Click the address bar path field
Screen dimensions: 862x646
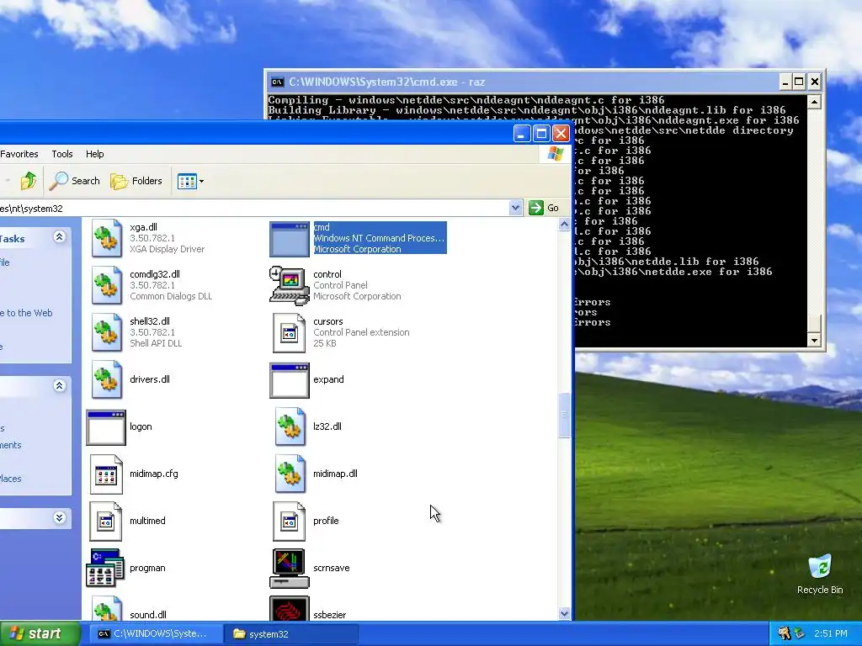[253, 209]
